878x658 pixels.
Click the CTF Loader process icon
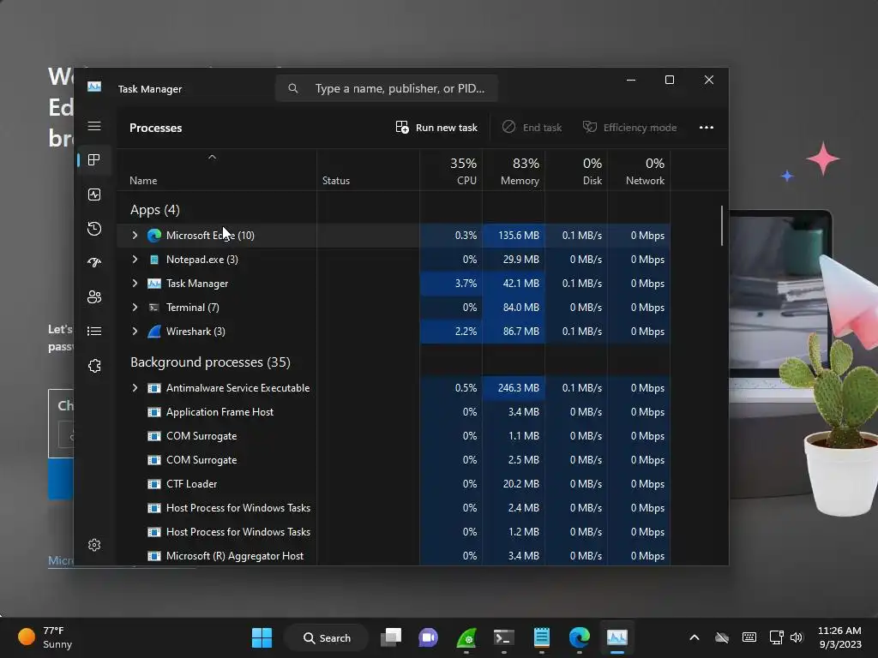click(154, 484)
